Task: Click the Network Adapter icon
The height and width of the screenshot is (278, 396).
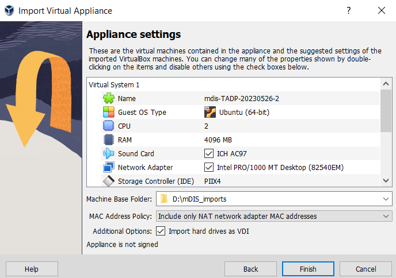Action: click(109, 167)
